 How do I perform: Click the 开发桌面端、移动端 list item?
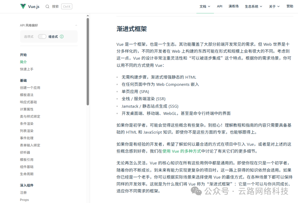tap(176, 113)
